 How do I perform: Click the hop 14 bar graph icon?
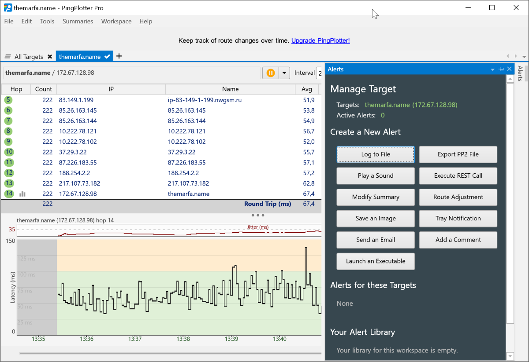click(x=22, y=194)
